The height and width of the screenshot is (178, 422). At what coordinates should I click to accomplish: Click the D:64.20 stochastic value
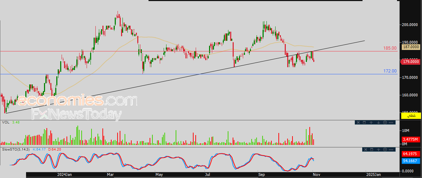coord(55,149)
